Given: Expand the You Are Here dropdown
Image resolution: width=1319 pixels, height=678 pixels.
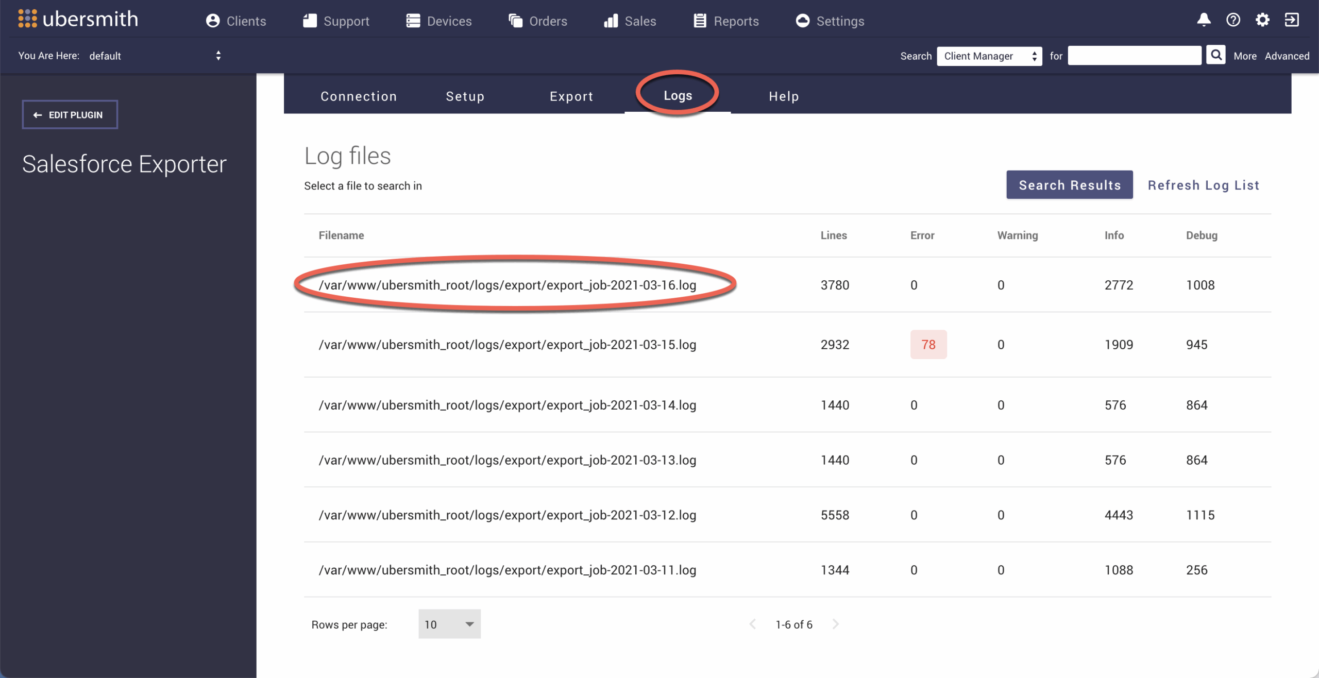Looking at the screenshot, I should pyautogui.click(x=155, y=56).
